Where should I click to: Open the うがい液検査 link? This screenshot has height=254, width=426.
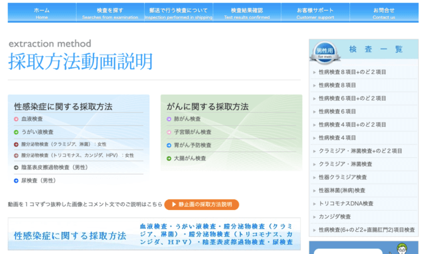click(x=37, y=132)
